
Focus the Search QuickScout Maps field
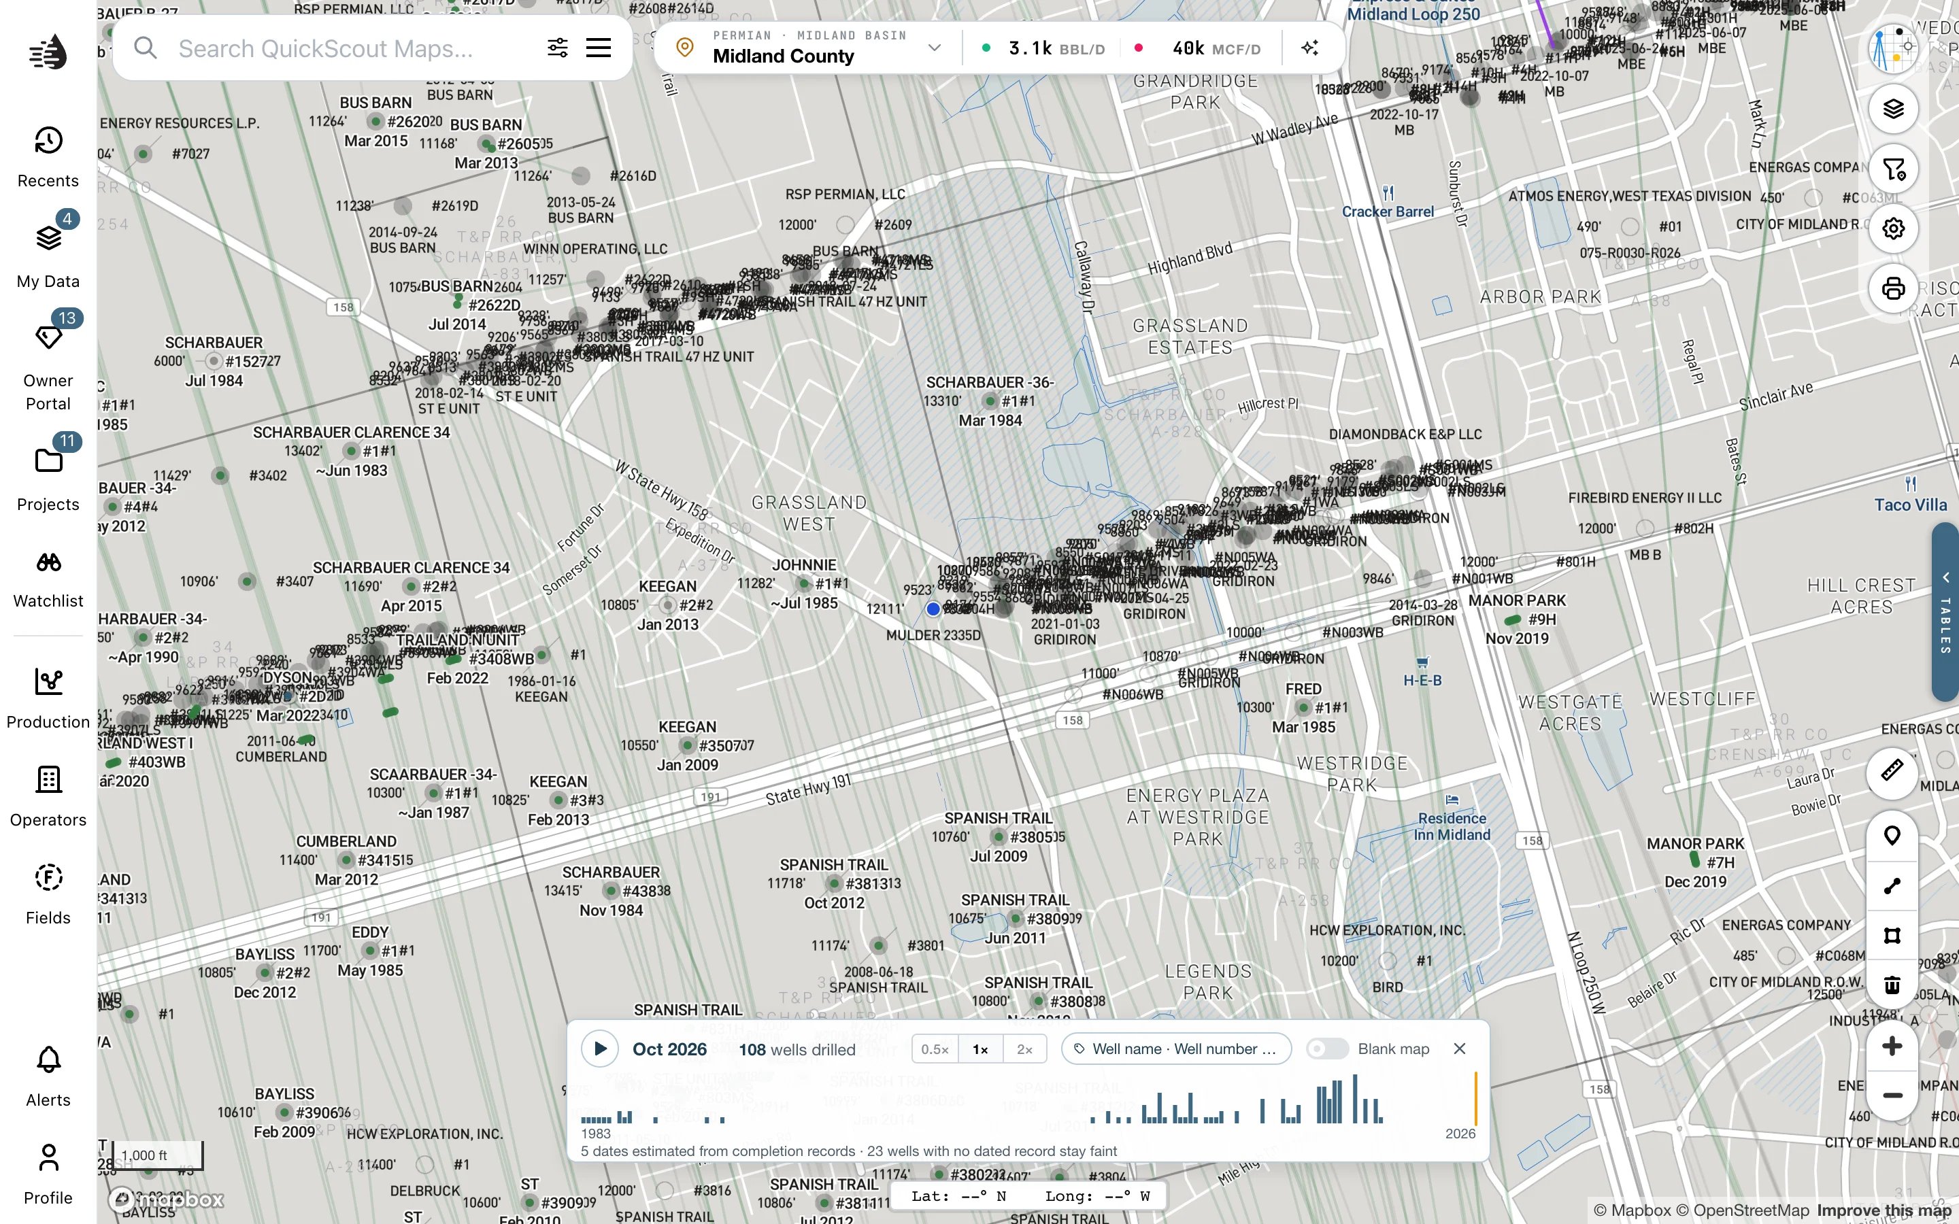point(325,48)
